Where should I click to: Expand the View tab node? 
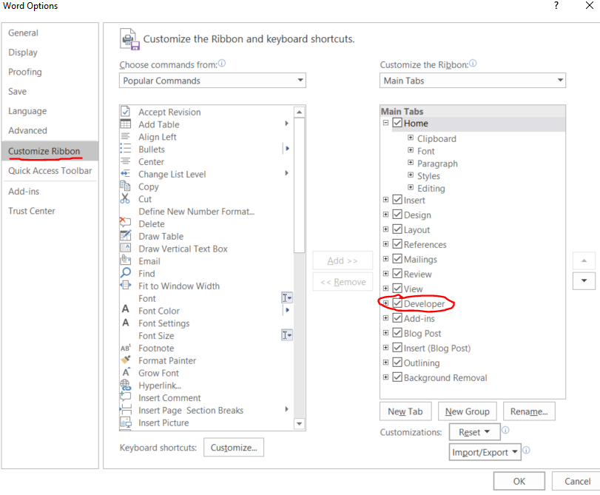tap(385, 289)
